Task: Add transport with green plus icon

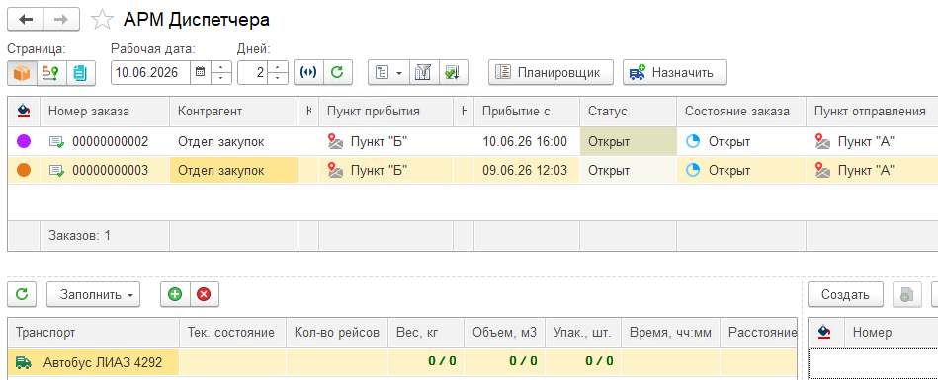Action: (175, 294)
